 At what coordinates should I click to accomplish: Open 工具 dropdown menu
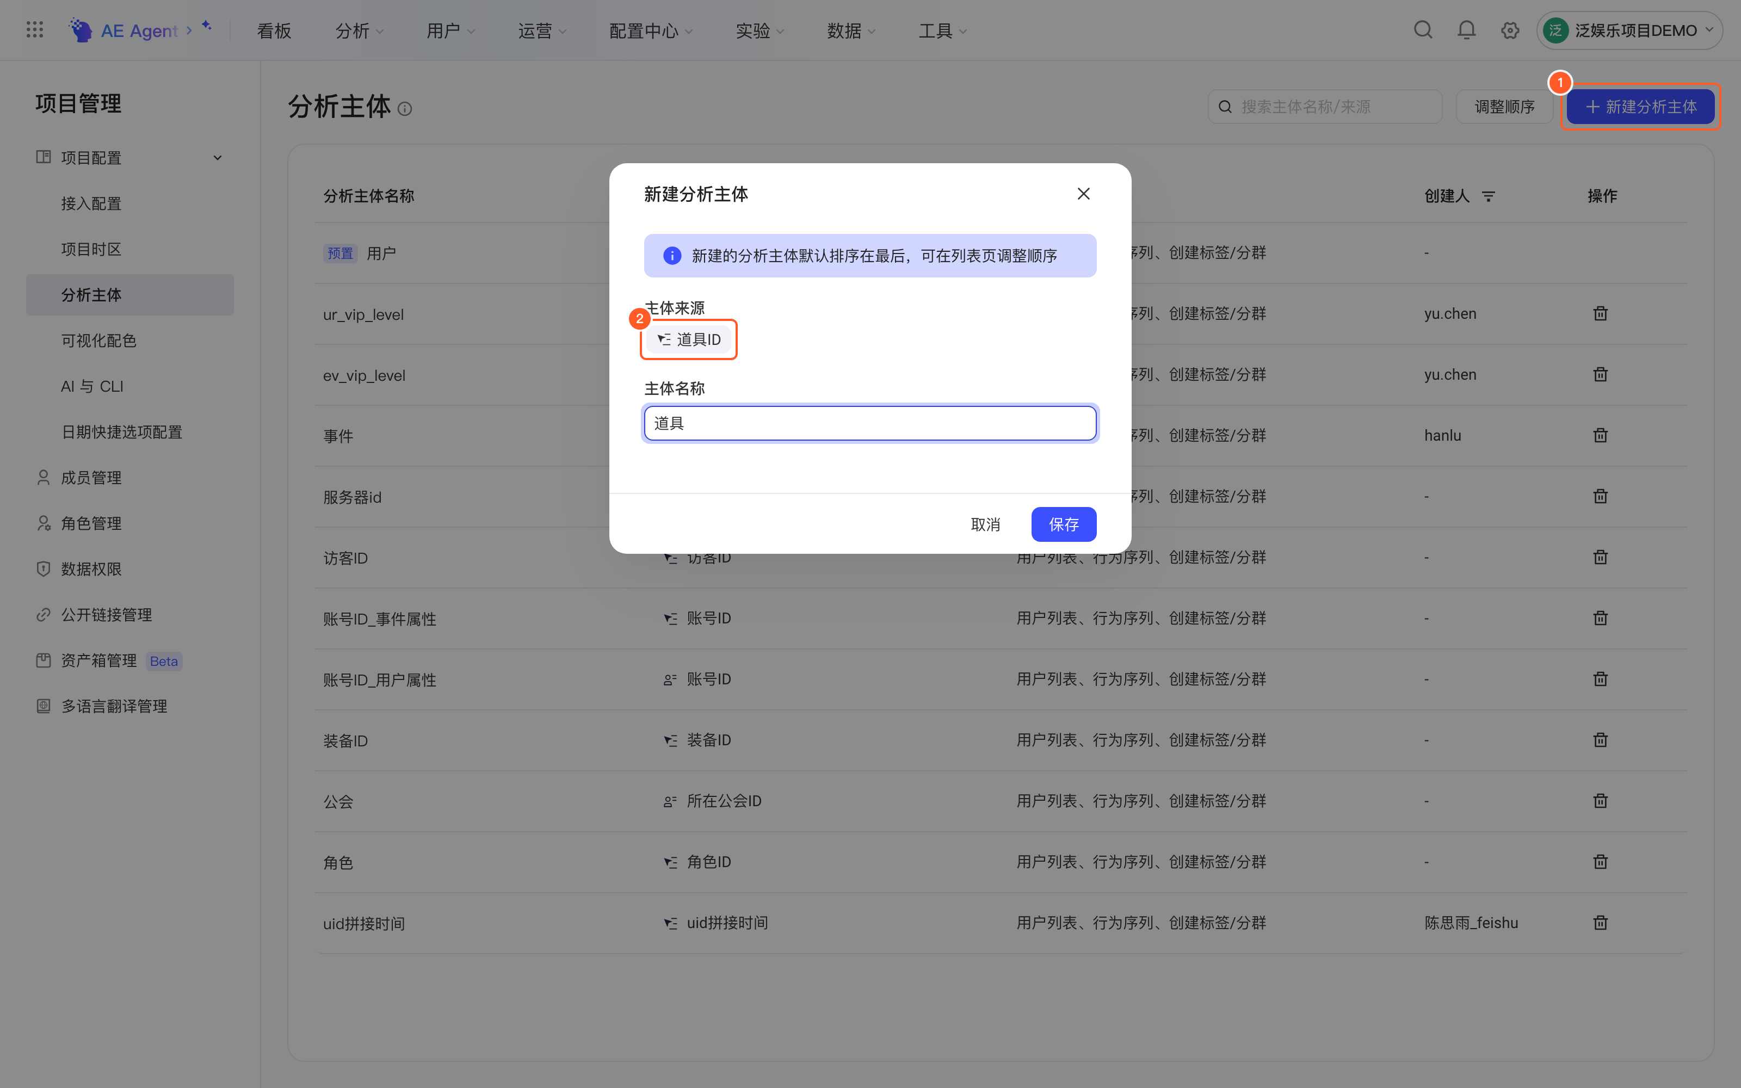coord(942,31)
